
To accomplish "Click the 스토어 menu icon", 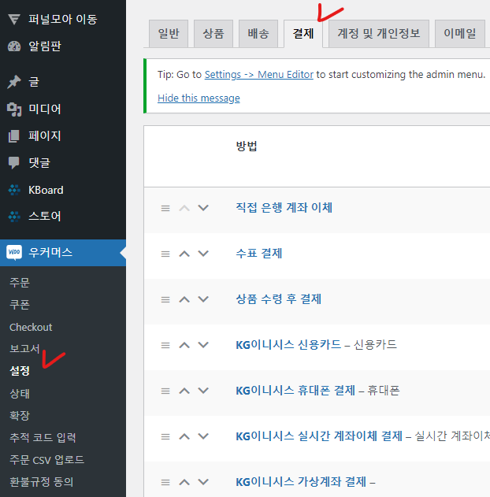I will pos(14,216).
